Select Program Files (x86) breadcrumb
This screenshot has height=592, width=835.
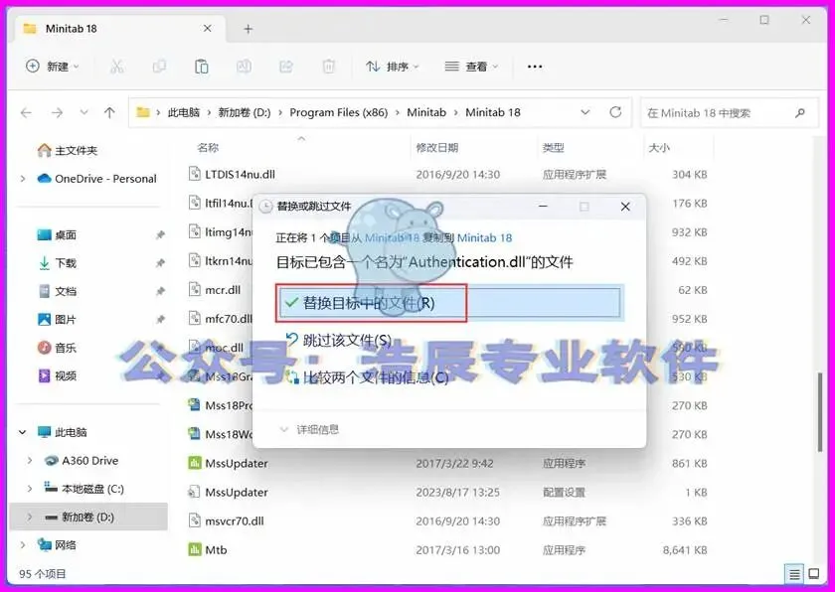pyautogui.click(x=339, y=113)
